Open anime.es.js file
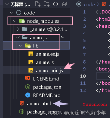This screenshot has width=110, height=118. click(47, 54)
